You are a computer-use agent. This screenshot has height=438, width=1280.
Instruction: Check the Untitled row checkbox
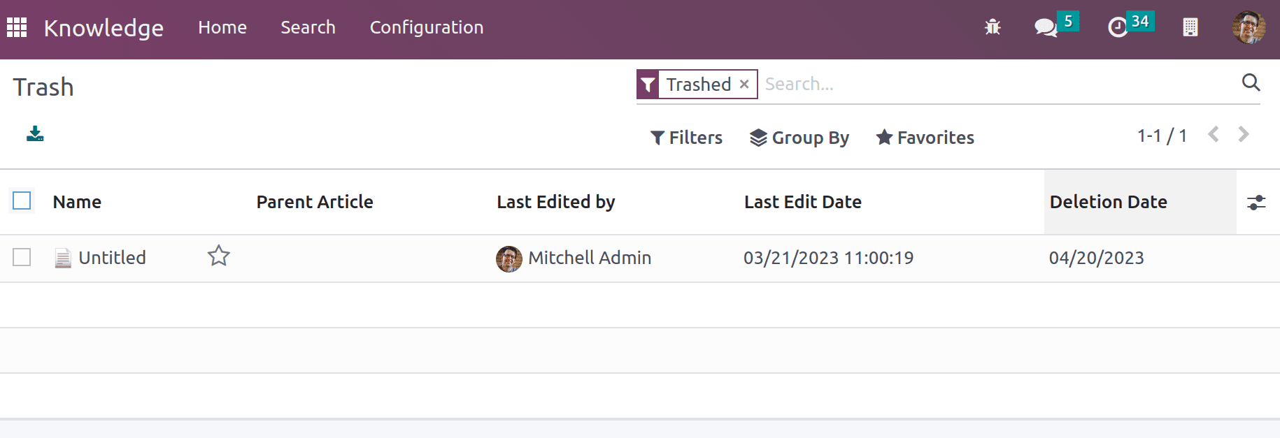[x=22, y=257]
